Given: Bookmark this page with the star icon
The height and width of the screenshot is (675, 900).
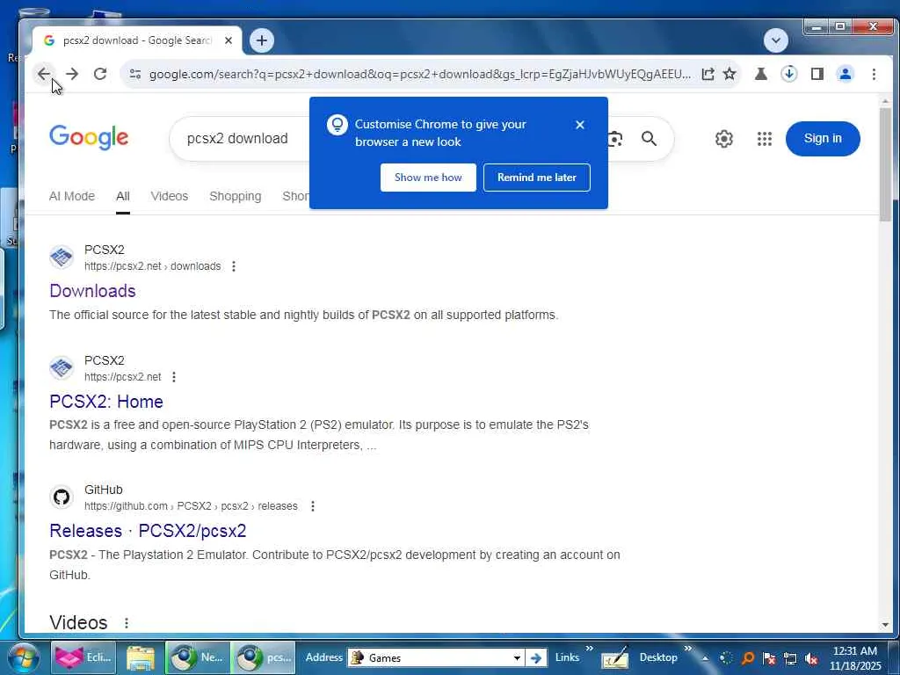Looking at the screenshot, I should (729, 74).
